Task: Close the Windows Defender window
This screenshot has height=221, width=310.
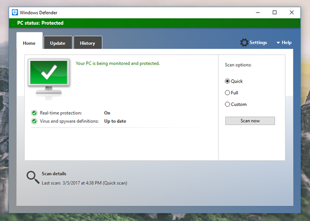Action: tap(292, 13)
